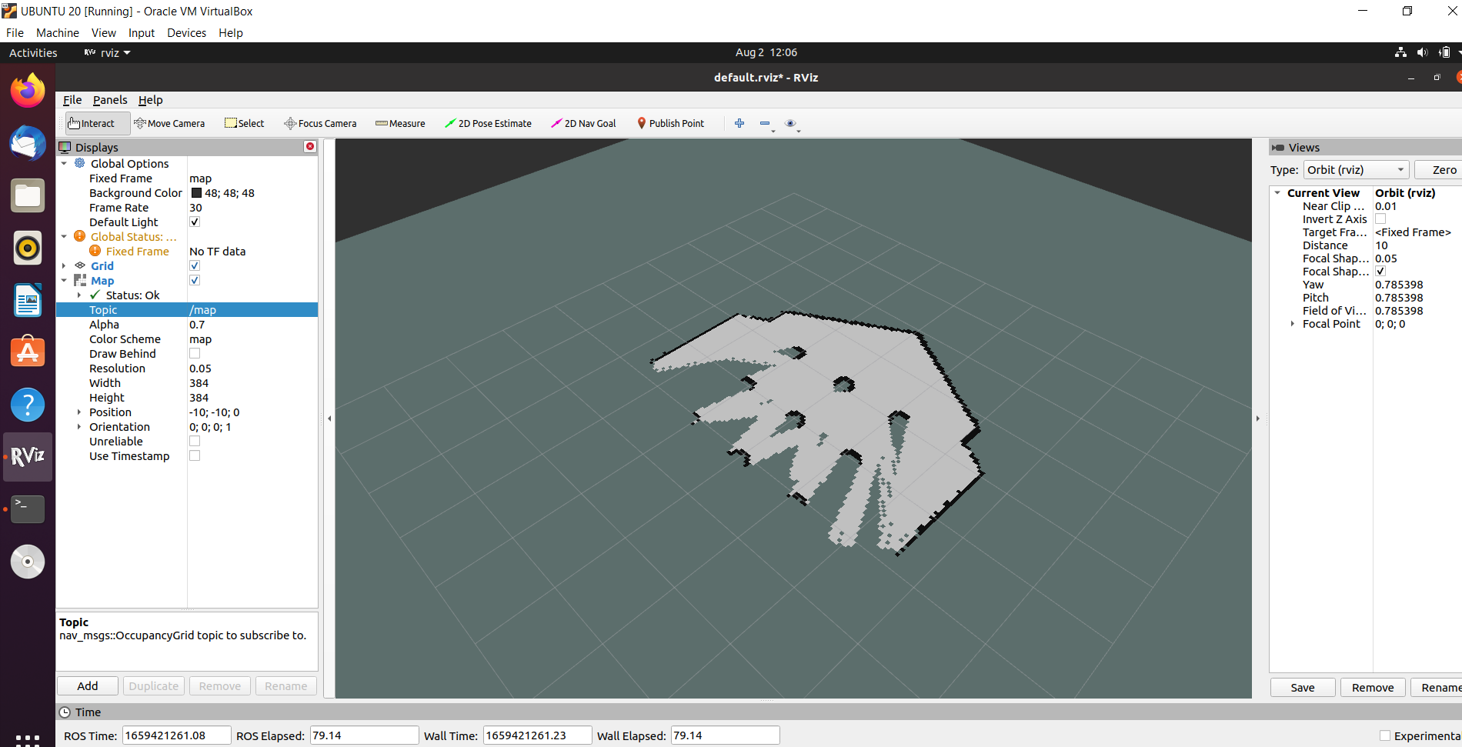Open the toolbar eye options icon
This screenshot has height=747, width=1462.
(x=790, y=123)
